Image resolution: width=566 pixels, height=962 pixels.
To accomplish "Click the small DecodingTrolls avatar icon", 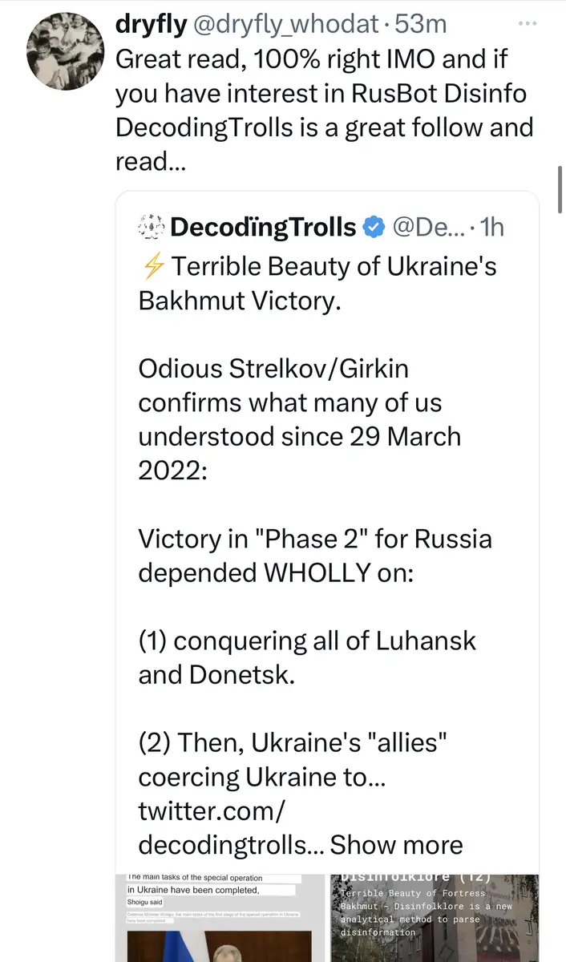I will 151,228.
